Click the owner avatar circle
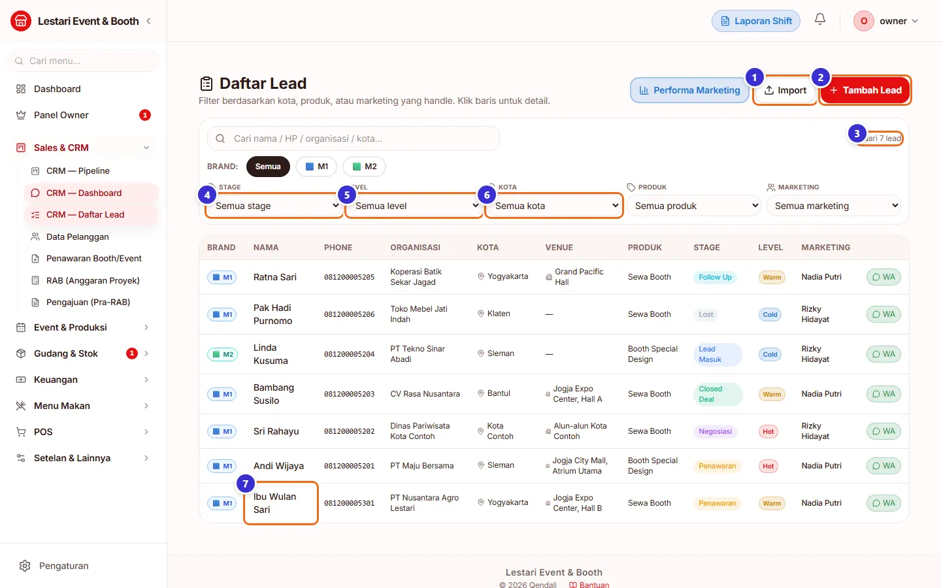 864,21
